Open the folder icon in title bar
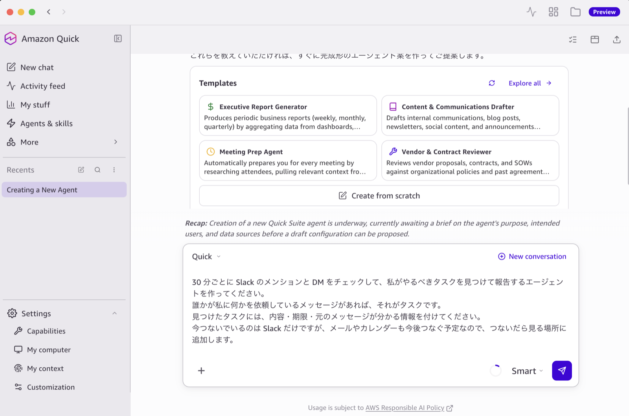This screenshot has width=629, height=416. click(576, 12)
